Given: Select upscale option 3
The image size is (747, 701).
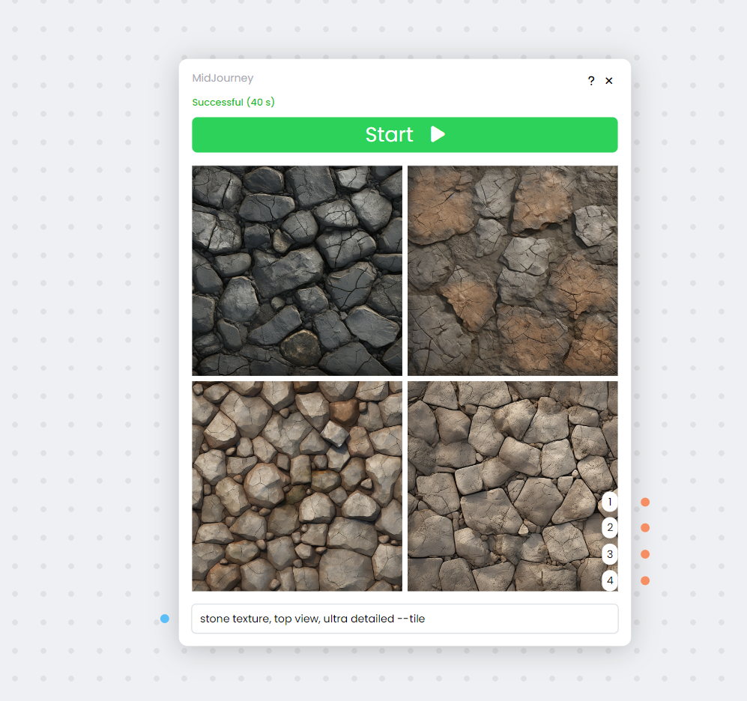Looking at the screenshot, I should click(x=610, y=554).
